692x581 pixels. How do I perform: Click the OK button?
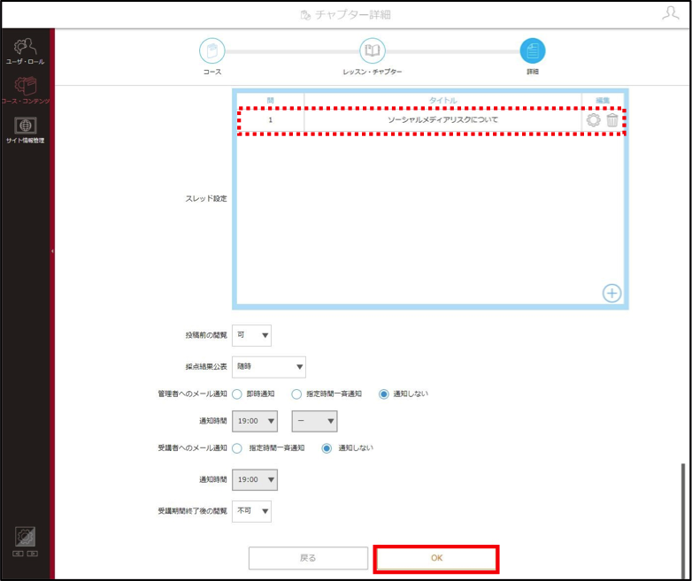(x=436, y=558)
